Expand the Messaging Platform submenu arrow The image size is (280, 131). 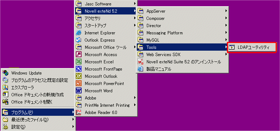tap(226, 33)
